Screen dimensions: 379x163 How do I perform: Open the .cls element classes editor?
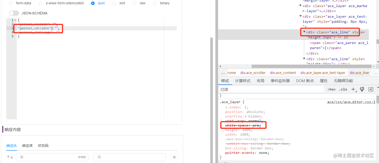[343, 89]
